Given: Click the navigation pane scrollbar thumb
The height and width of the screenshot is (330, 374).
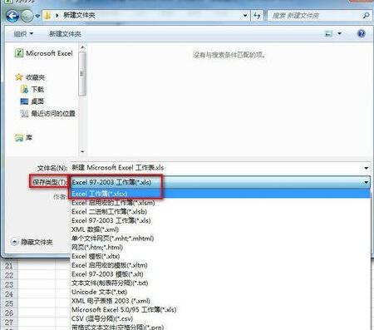Looking at the screenshot, I should point(82,74).
